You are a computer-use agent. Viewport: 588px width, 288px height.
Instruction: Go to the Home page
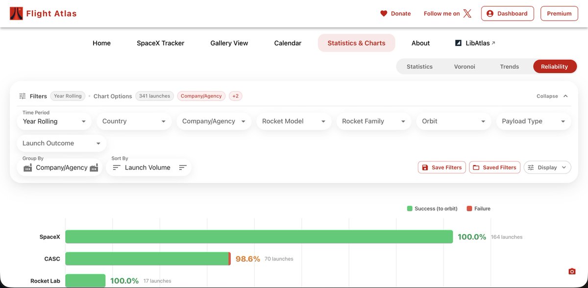pyautogui.click(x=101, y=43)
